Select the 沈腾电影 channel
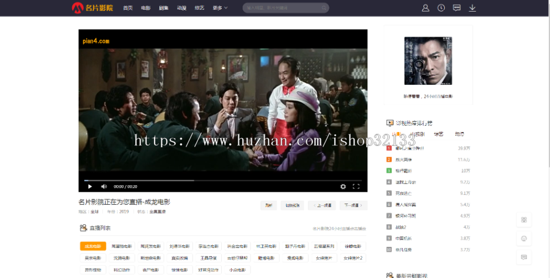Image resolution: width=550 pixels, height=278 pixels. click(122, 258)
